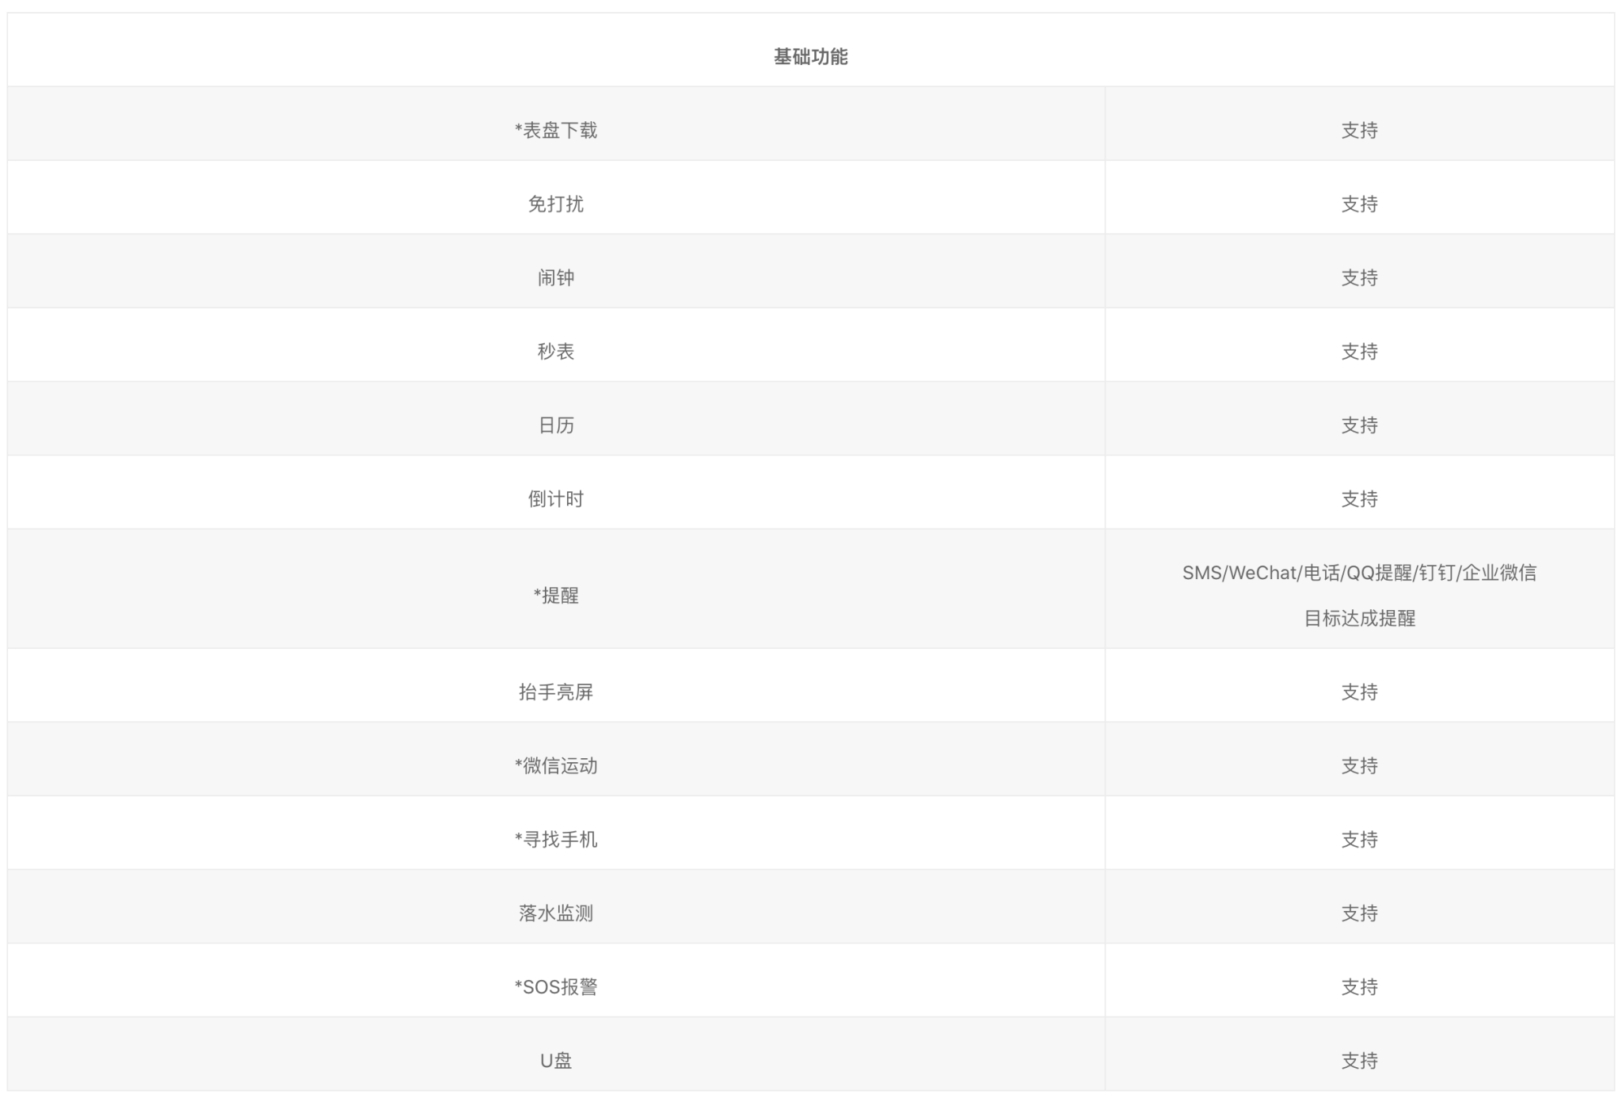Select the 目标达成提醒 text line

pos(1359,619)
